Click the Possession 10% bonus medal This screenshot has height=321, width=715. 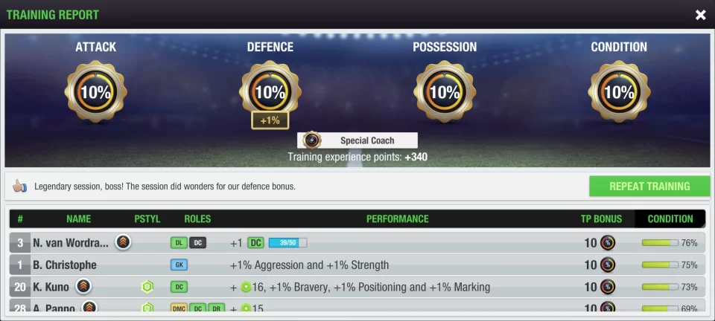(445, 92)
